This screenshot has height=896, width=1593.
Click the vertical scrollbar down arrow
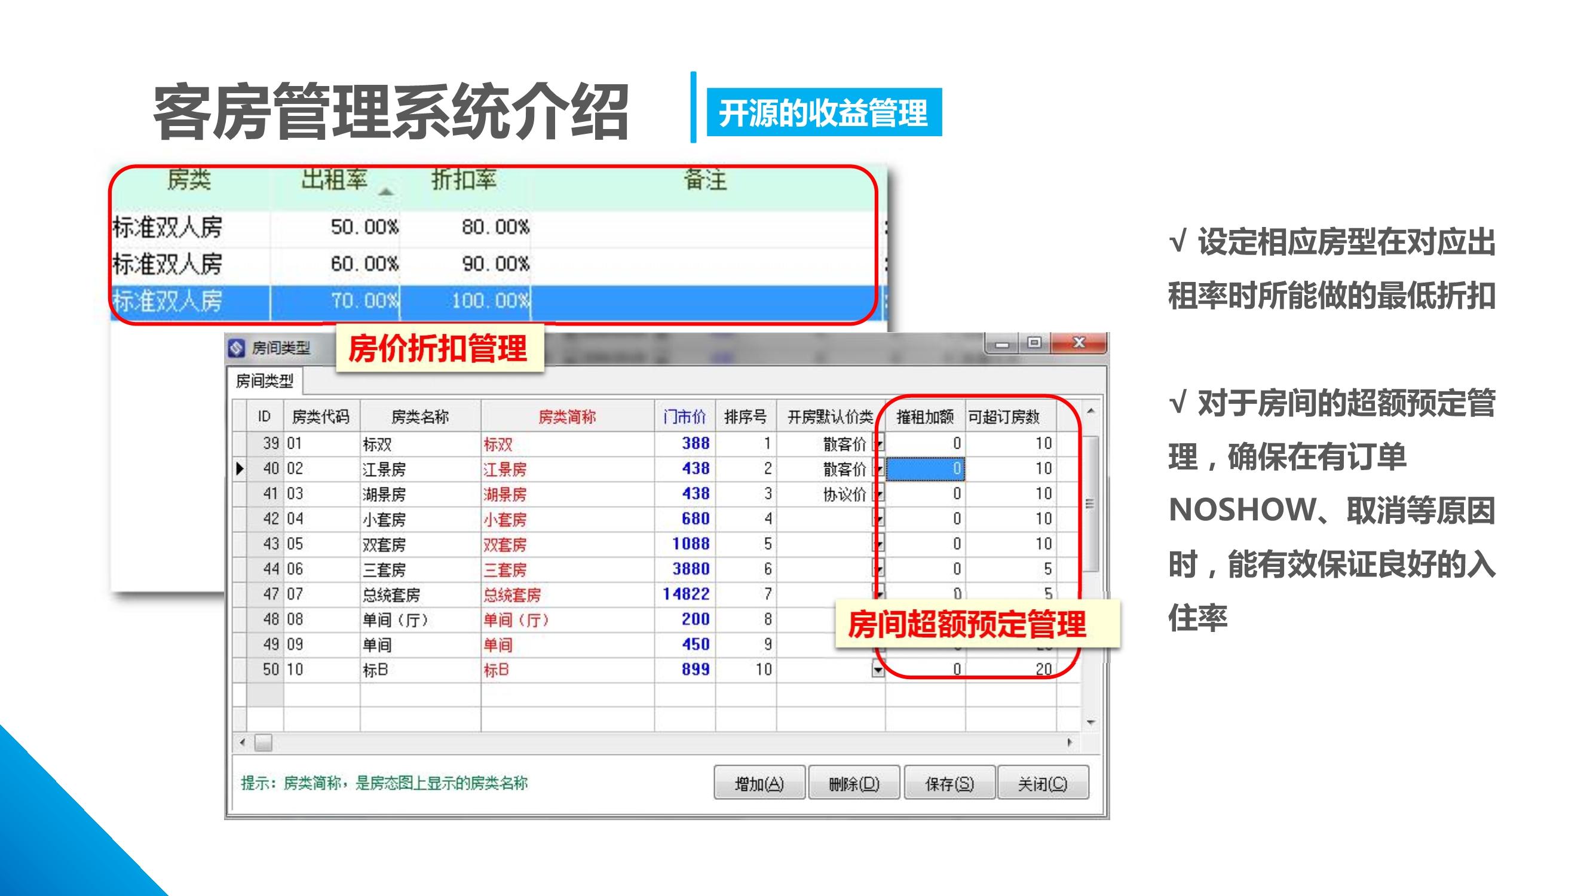point(1091,722)
